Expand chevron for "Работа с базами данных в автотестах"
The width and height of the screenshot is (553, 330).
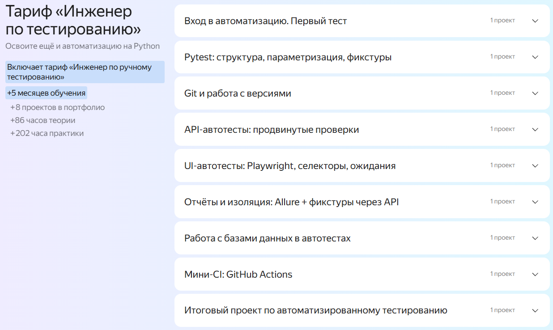535,238
